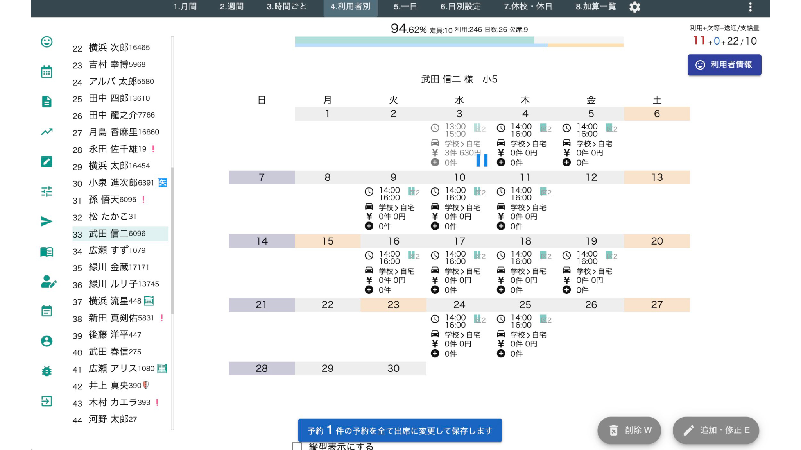Click the date 16 calendar cell header
Screen dimensions: 801x450
pyautogui.click(x=393, y=241)
